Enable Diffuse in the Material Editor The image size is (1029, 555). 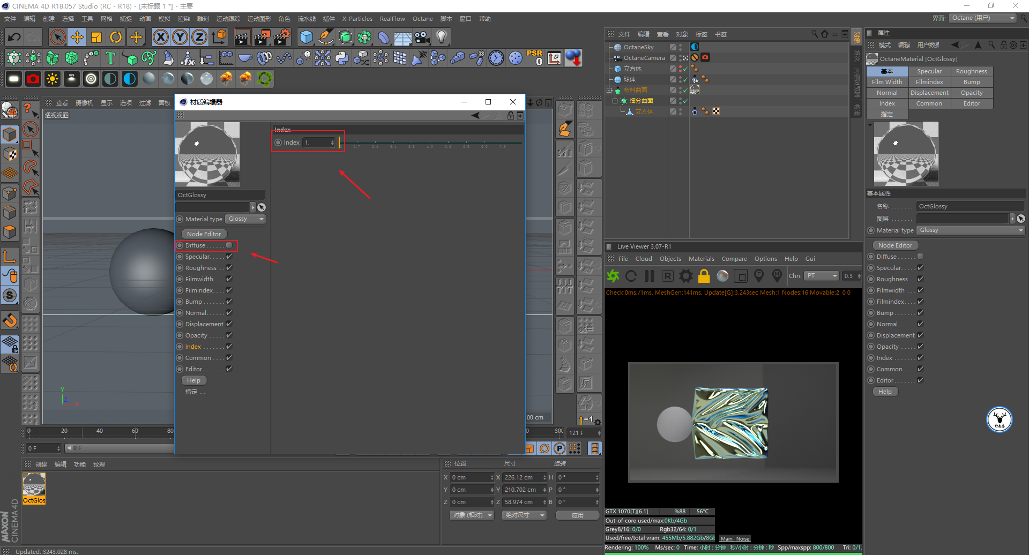point(229,245)
